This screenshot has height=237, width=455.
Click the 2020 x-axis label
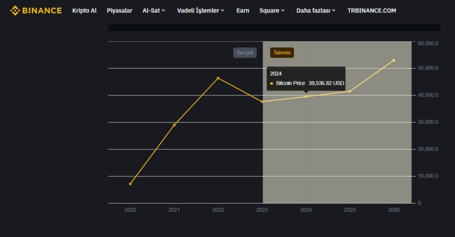(x=130, y=210)
